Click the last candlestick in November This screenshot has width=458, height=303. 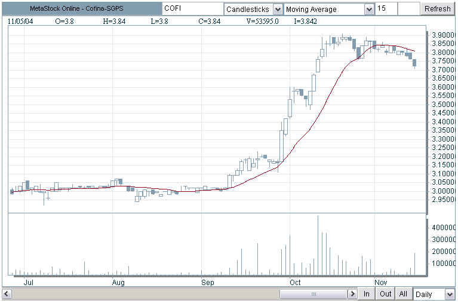(x=414, y=63)
